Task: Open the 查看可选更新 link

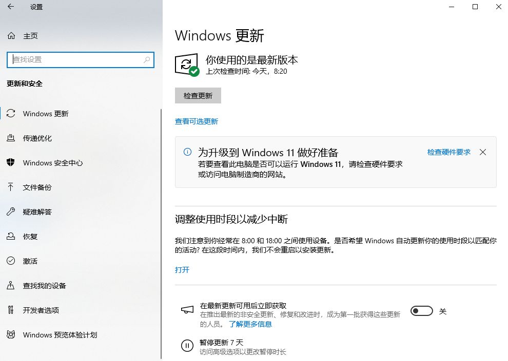Action: (197, 121)
